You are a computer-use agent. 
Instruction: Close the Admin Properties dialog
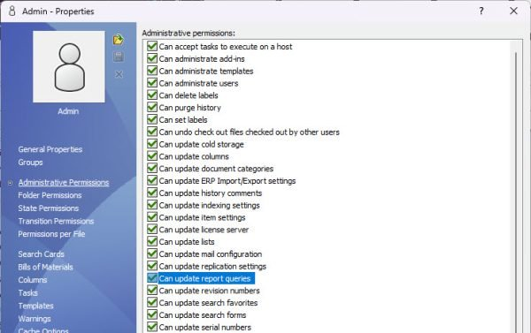coord(513,11)
